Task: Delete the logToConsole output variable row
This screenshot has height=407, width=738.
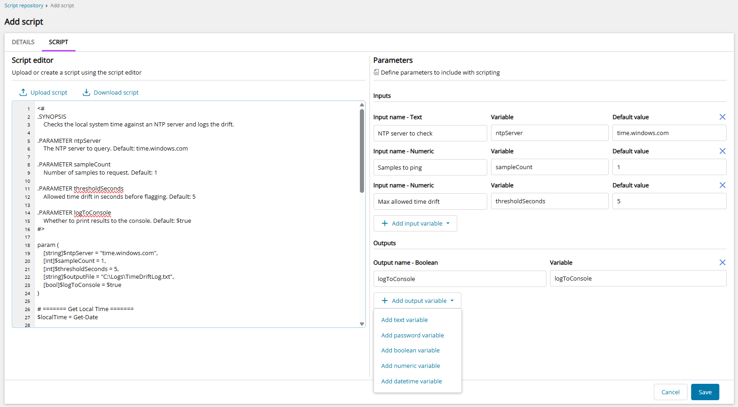Action: [x=722, y=263]
